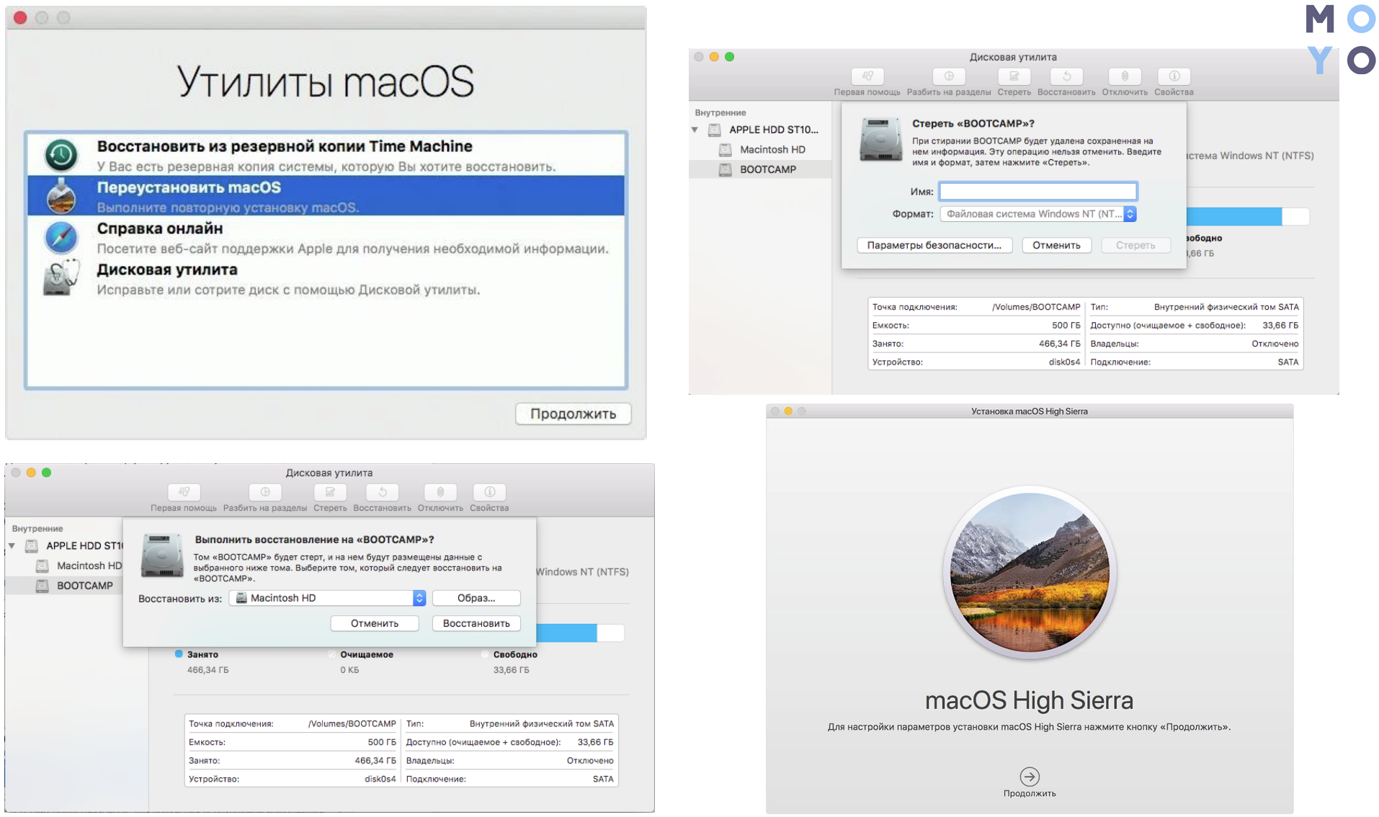This screenshot has height=817, width=1379.
Task: Open Восстановить из Macintosh HD dropdown
Action: coord(328,598)
